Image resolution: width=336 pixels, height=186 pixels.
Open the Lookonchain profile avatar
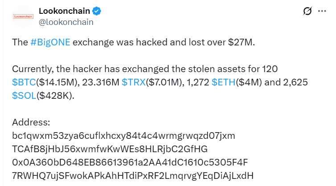tap(23, 16)
